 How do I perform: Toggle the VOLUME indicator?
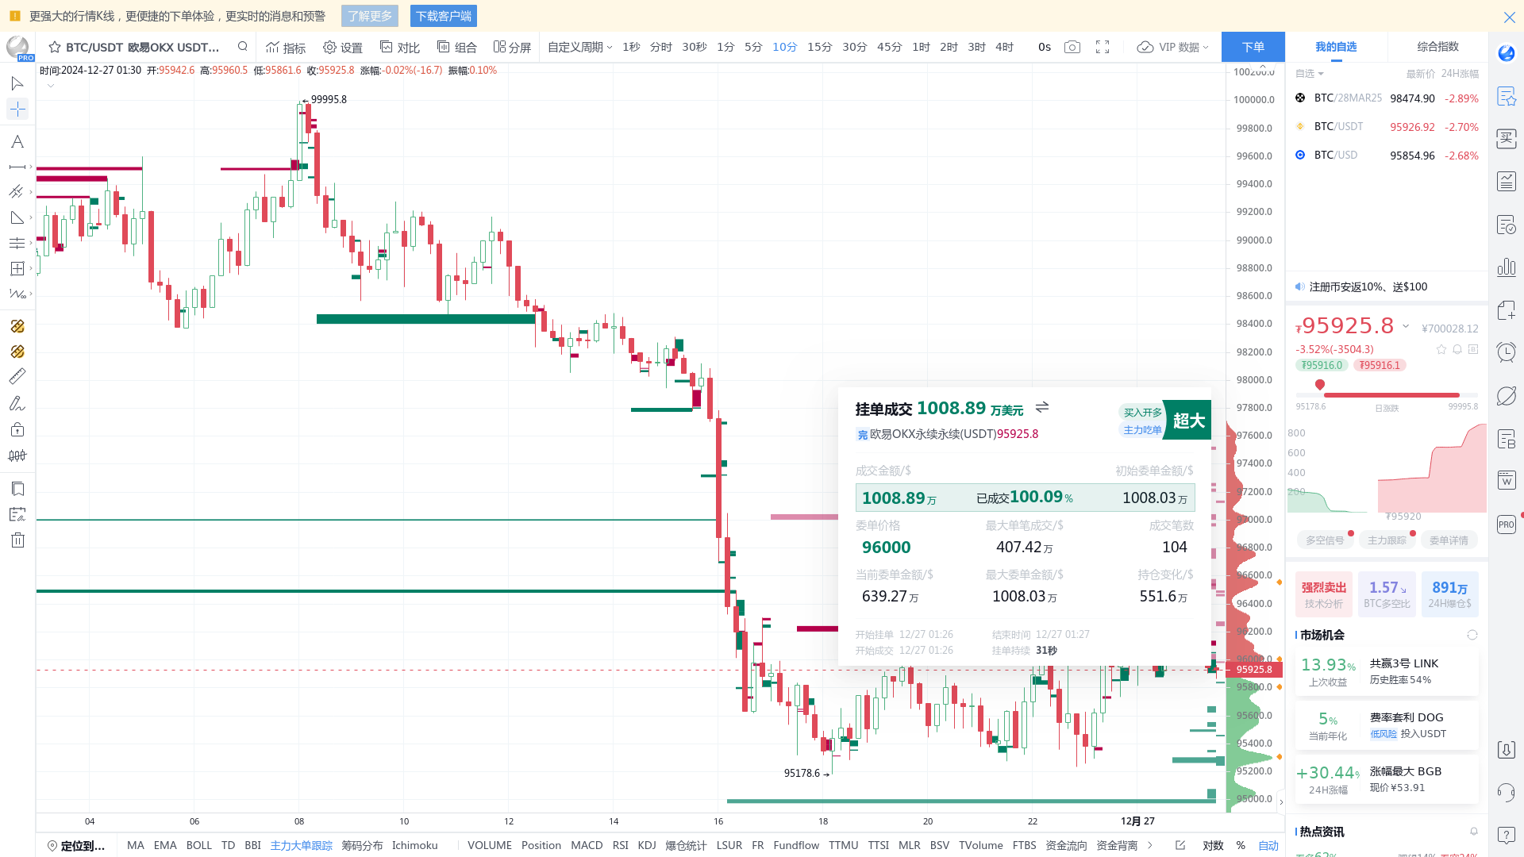(490, 845)
